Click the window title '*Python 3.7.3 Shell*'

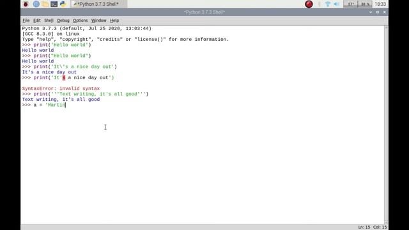click(x=204, y=12)
